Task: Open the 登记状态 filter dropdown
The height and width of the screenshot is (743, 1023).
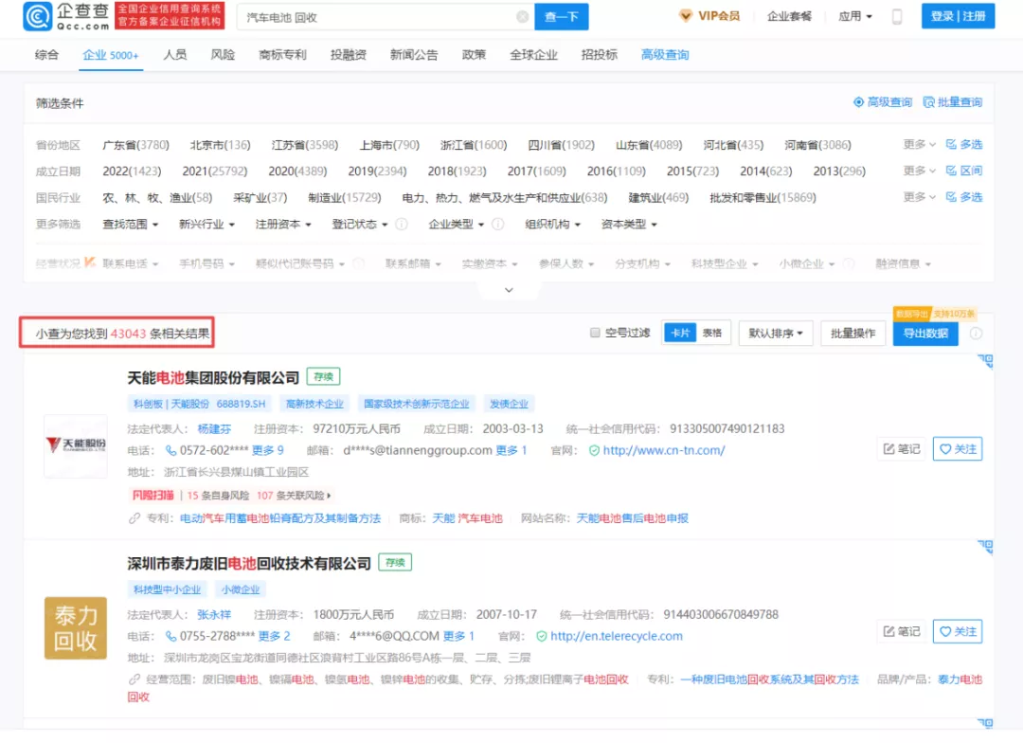Action: pyautogui.click(x=360, y=224)
